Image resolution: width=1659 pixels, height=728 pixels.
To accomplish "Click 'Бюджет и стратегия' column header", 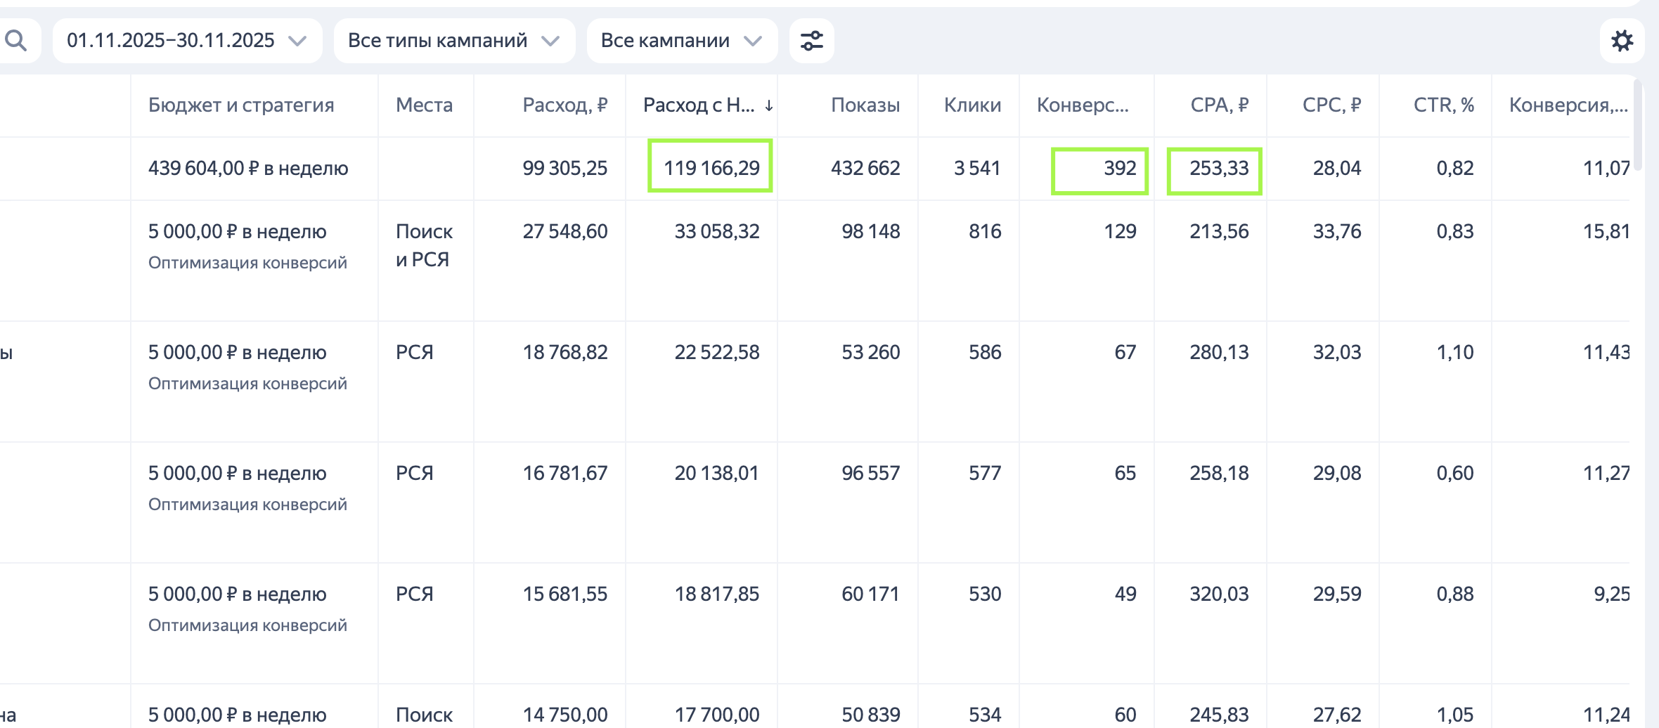I will point(241,105).
